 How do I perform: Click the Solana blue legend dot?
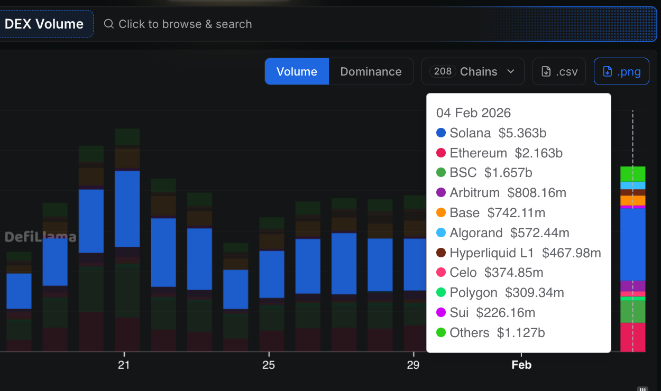441,133
